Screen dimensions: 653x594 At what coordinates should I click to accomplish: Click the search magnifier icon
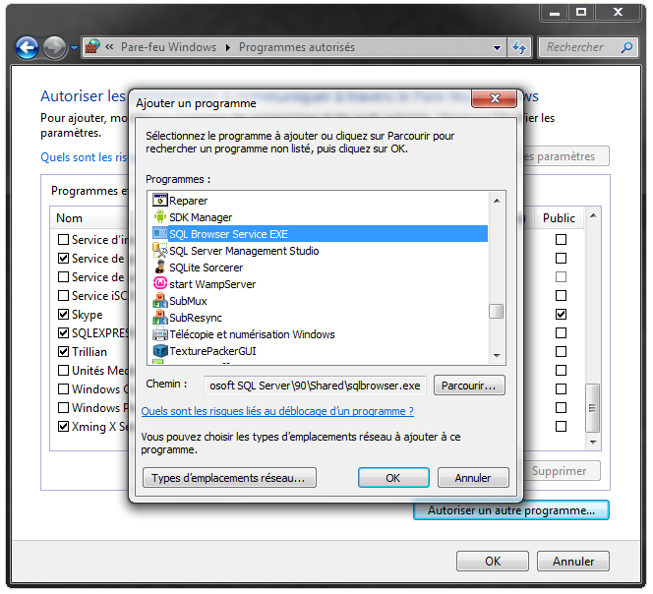626,47
